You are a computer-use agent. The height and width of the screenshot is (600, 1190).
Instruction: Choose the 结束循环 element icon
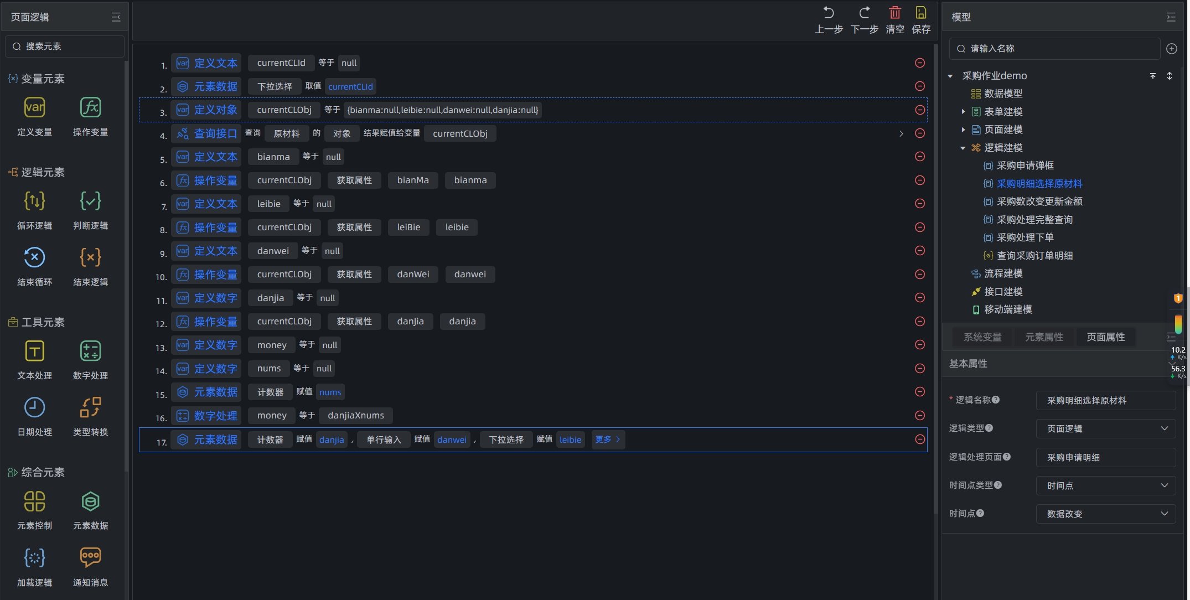tap(34, 257)
